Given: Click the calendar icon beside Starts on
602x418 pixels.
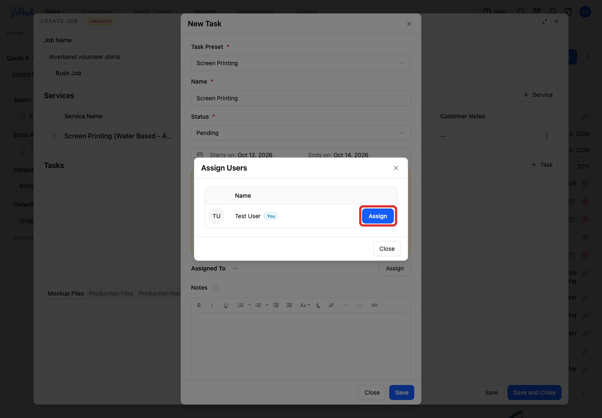Looking at the screenshot, I should click(200, 155).
